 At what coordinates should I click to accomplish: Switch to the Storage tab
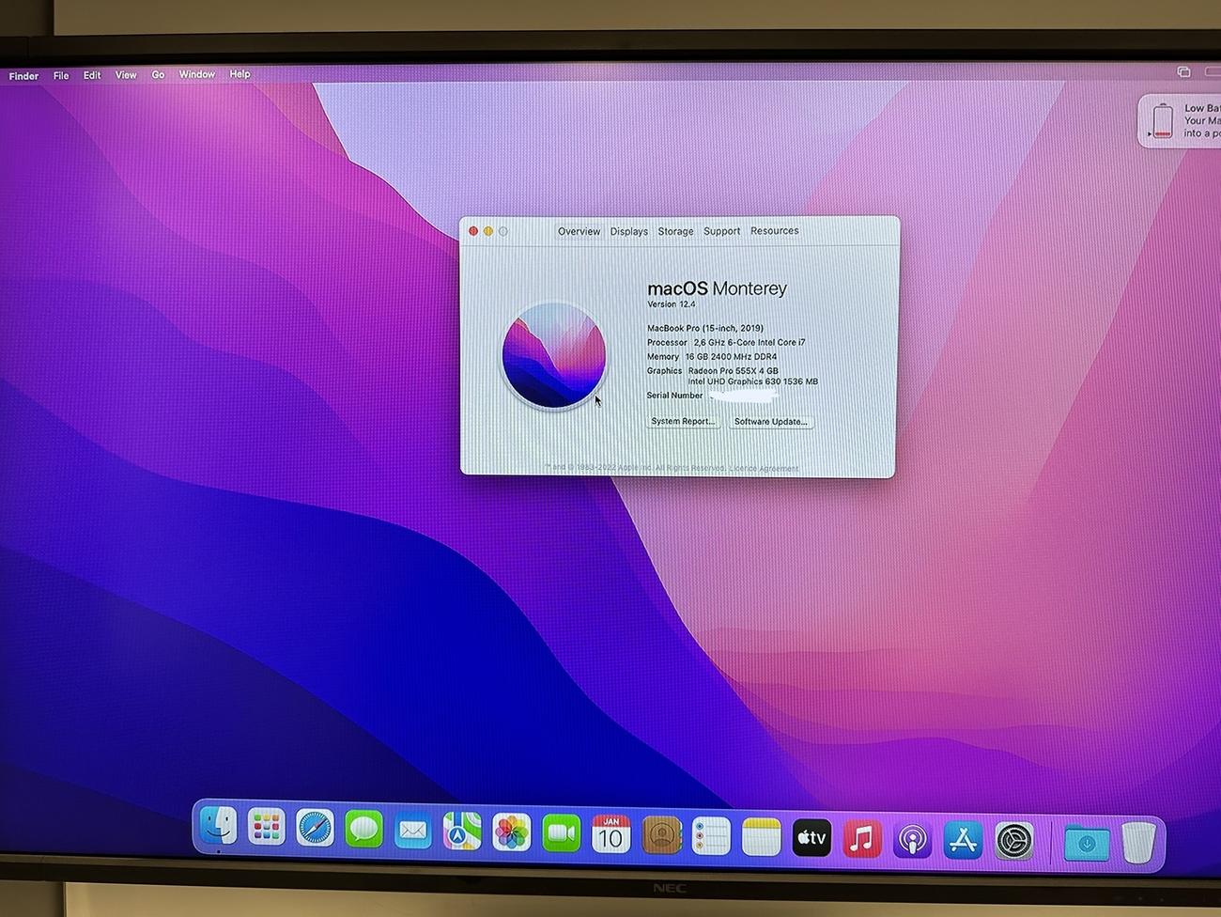click(x=675, y=231)
